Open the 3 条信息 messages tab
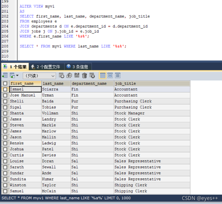This screenshot has width=222, height=204. [x=78, y=67]
